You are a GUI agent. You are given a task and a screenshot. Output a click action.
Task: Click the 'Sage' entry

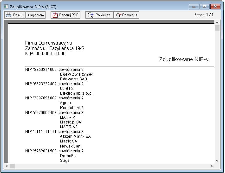65,160
